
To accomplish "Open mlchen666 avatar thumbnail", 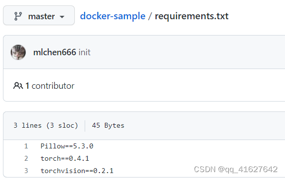I will tap(18, 52).
